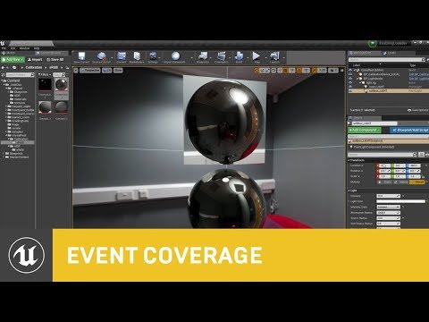
Task: Switch to the Levels tab
Action: [391, 53]
